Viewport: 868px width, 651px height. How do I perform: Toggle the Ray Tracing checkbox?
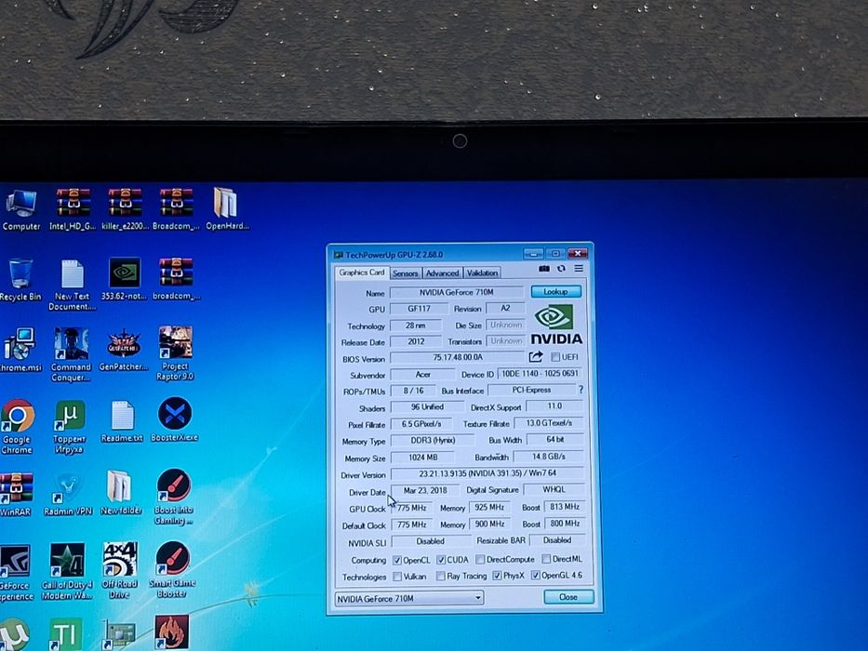point(441,577)
